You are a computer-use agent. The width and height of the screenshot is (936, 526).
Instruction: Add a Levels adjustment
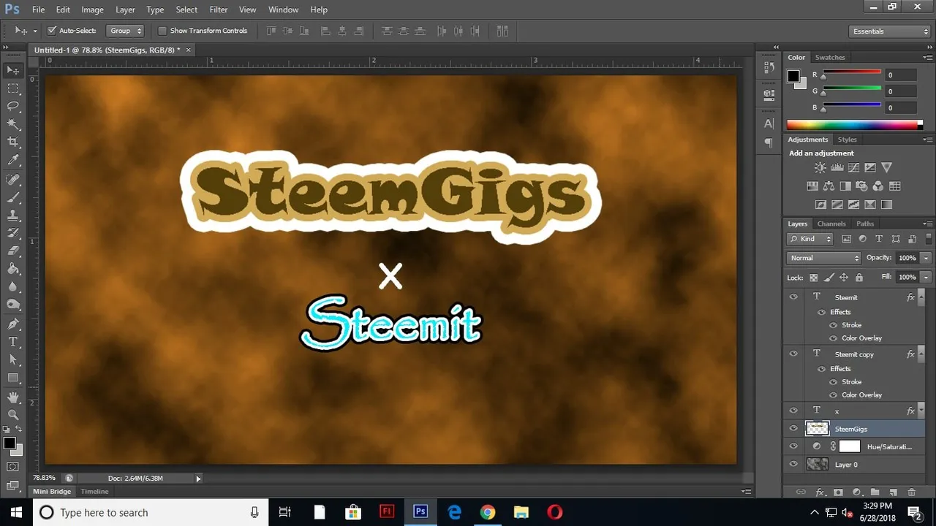837,168
